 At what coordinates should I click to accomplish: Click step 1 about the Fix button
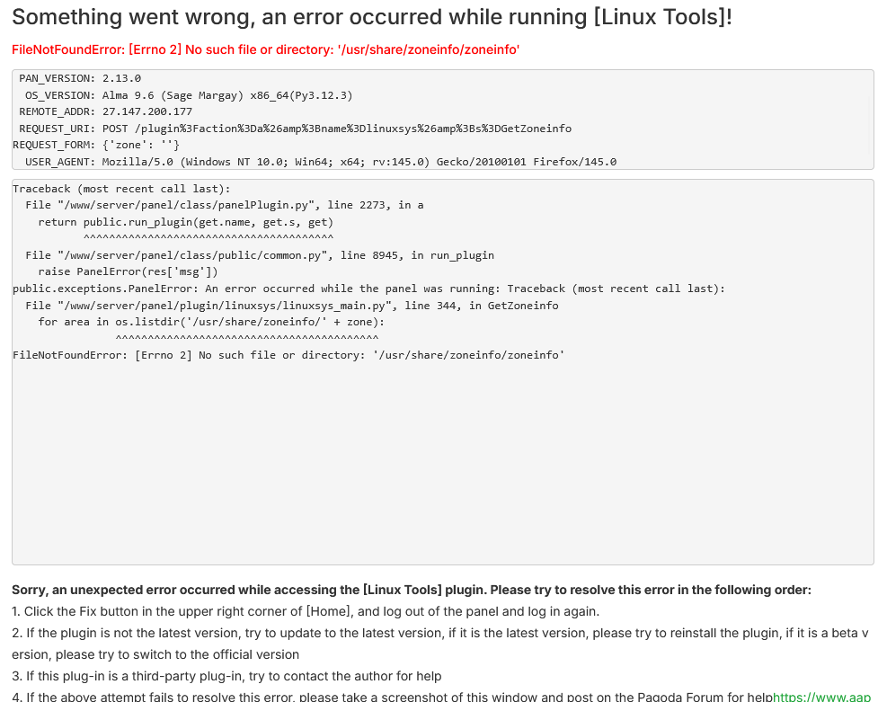[306, 611]
